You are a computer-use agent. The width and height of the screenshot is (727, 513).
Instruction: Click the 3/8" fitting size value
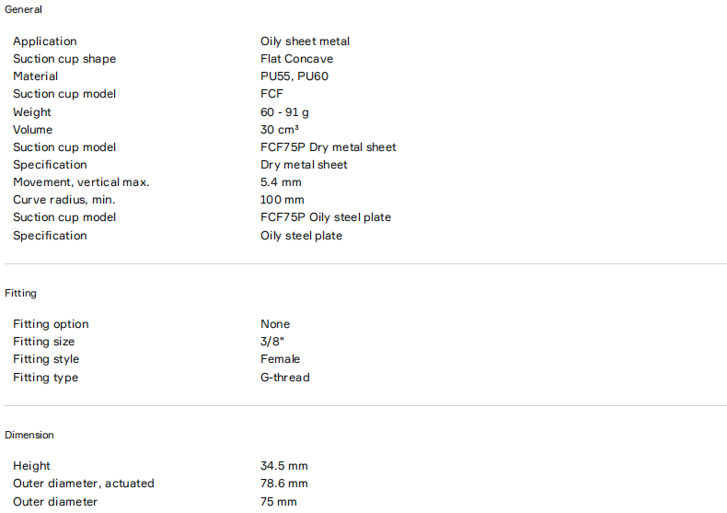pos(272,342)
